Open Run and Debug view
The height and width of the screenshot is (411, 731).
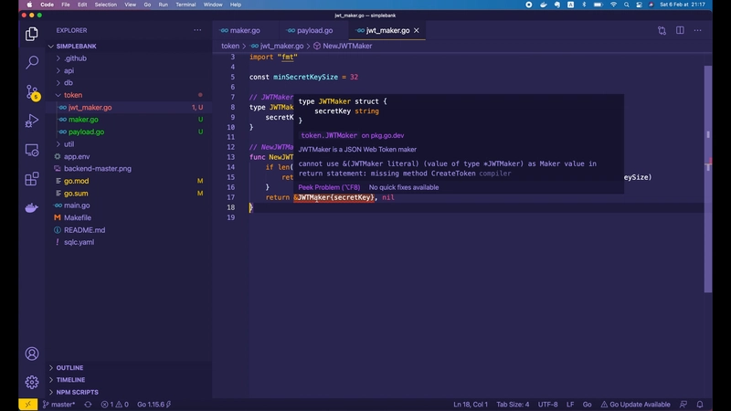(x=32, y=121)
